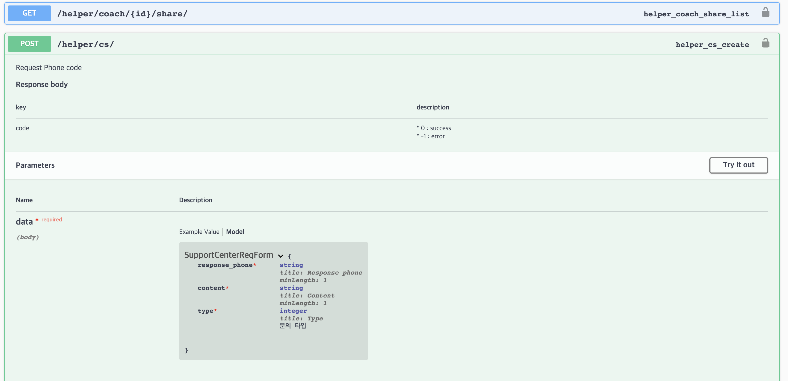Click the lock icon on the GET share row
This screenshot has height=381, width=788.
[765, 13]
